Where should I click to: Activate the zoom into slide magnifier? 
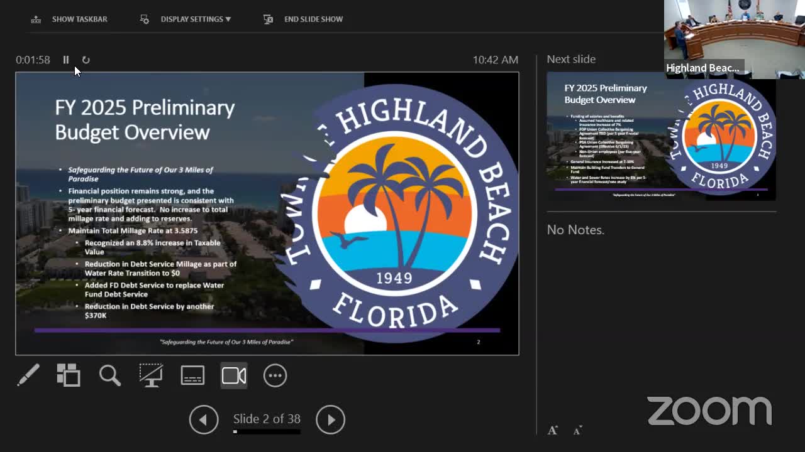click(110, 375)
